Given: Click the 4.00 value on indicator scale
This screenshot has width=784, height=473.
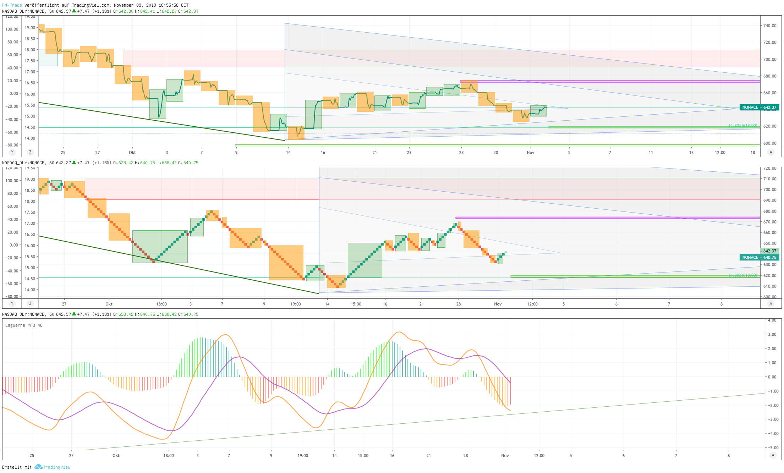Looking at the screenshot, I should [772, 320].
